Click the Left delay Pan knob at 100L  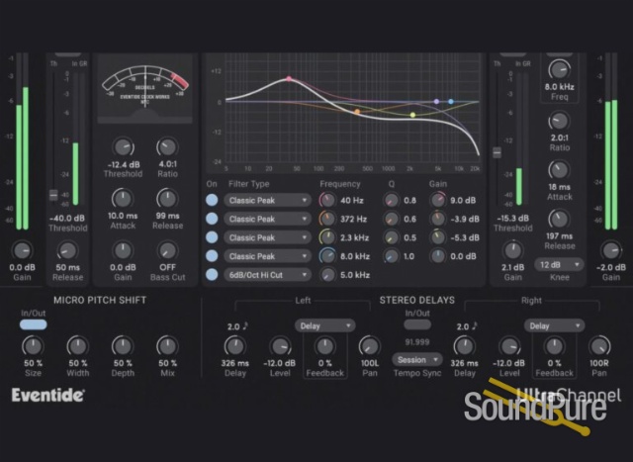[x=369, y=346]
